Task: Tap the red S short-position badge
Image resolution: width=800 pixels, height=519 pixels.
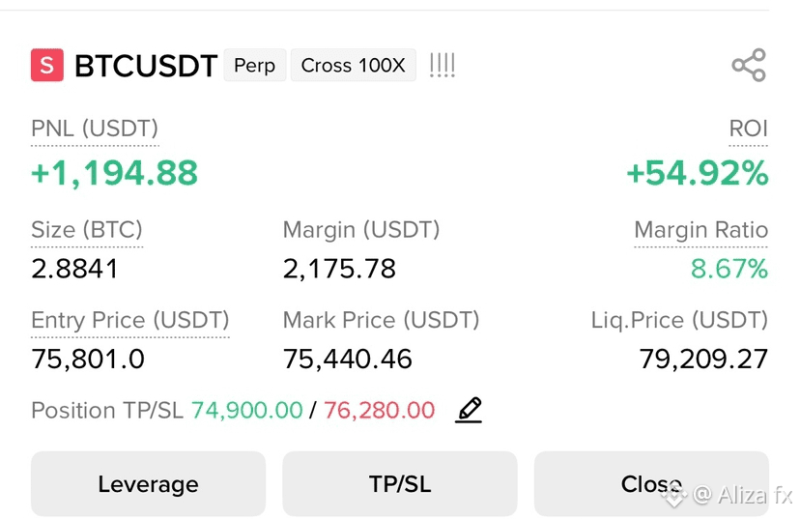Action: click(47, 65)
